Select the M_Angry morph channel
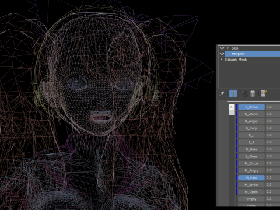 pos(251,170)
